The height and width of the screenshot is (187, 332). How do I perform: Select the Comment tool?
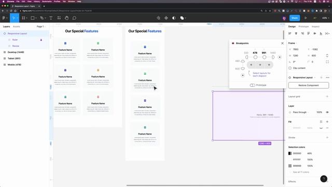coord(74,18)
